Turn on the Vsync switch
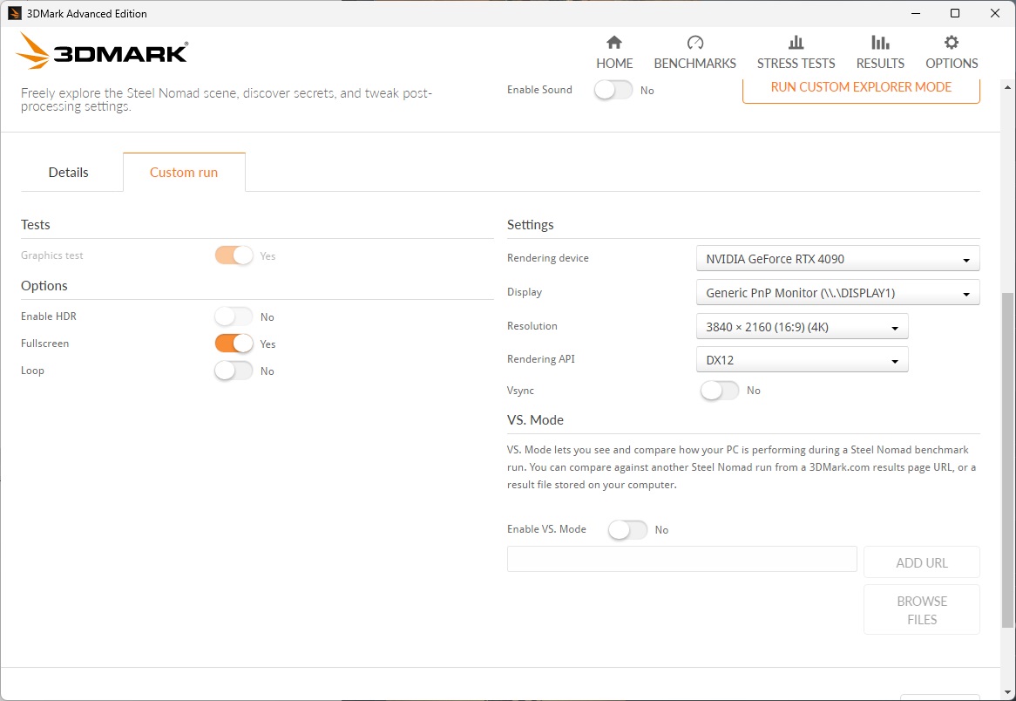This screenshot has height=701, width=1016. coord(719,391)
